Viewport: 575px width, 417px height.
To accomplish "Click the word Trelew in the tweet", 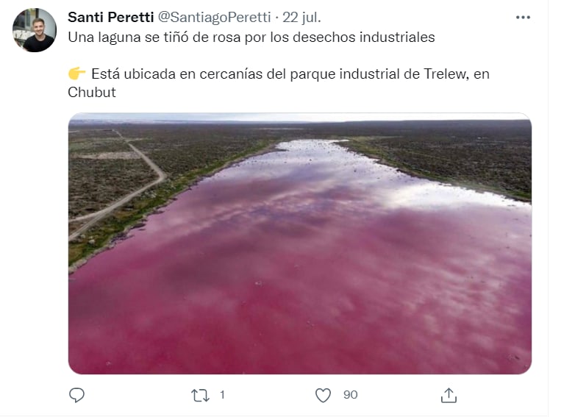I will click(x=446, y=74).
